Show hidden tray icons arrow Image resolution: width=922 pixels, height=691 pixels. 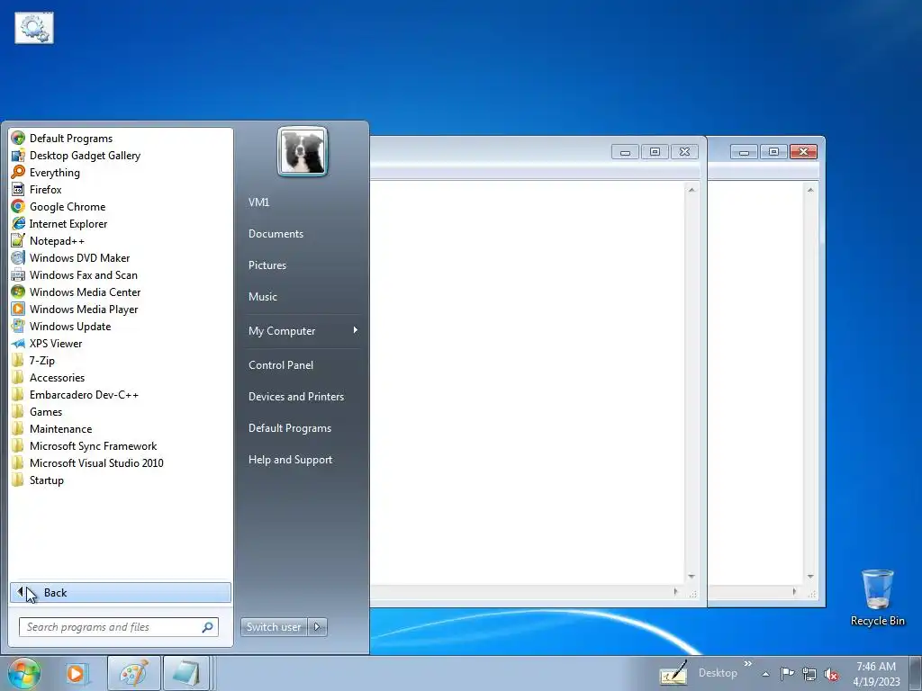click(765, 674)
